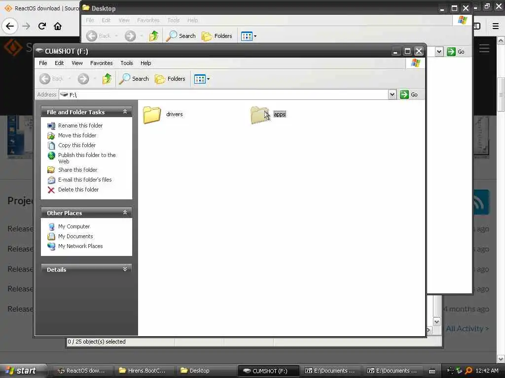Open the address bar dropdown in the F: window
This screenshot has height=378, width=505.
pos(392,94)
